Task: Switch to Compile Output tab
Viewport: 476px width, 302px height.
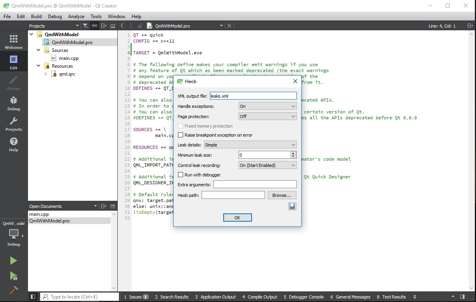Action: (259, 297)
